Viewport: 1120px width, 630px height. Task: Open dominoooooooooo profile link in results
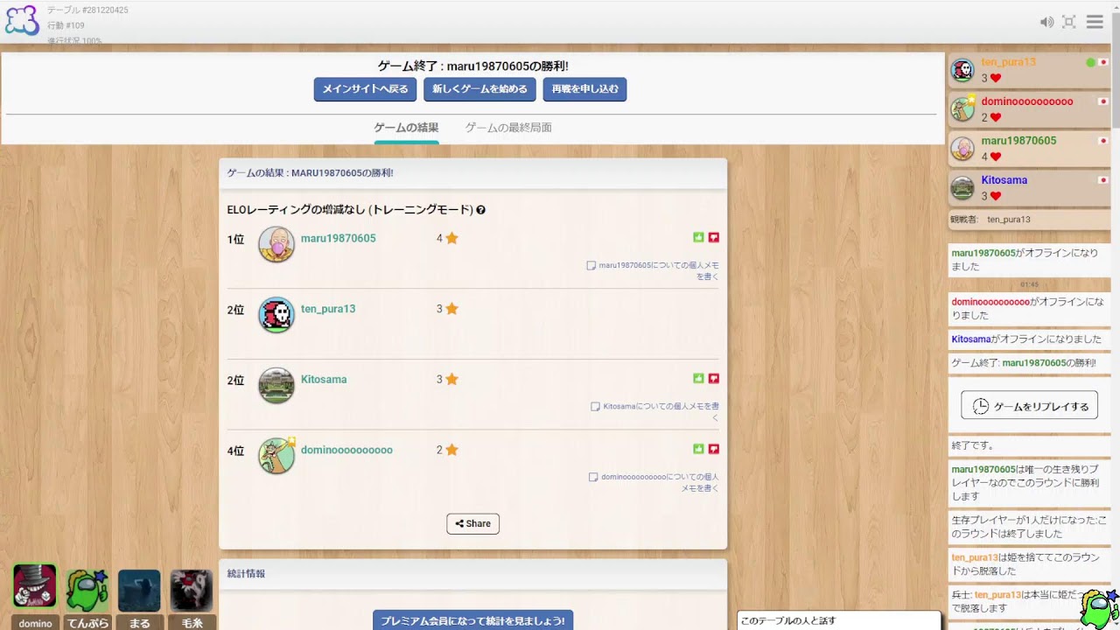[x=346, y=450]
